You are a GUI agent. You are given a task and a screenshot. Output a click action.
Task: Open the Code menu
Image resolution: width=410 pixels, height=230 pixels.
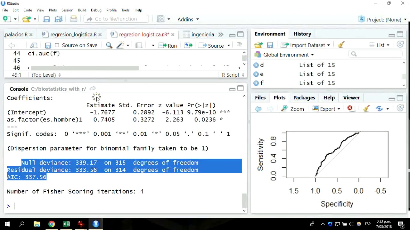click(x=28, y=10)
